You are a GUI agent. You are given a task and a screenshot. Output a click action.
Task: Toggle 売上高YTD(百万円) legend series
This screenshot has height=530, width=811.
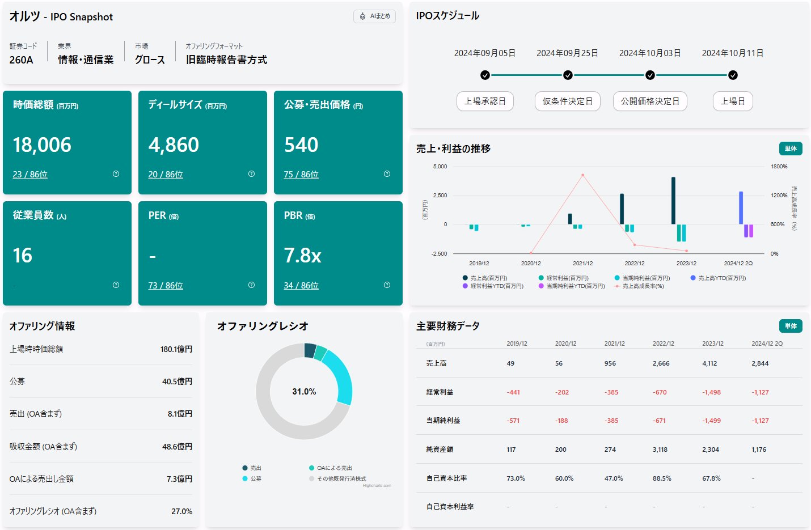(x=718, y=278)
